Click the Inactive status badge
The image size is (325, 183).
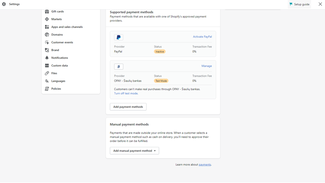[x=160, y=52]
